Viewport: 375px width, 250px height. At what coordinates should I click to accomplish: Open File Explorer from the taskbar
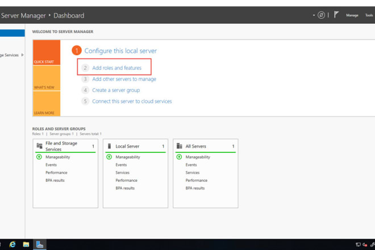point(26,244)
